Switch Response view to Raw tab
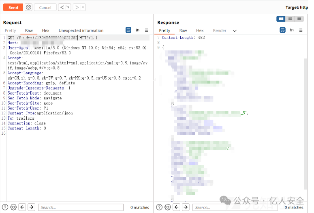This screenshot has width=314, height=213. (x=183, y=30)
